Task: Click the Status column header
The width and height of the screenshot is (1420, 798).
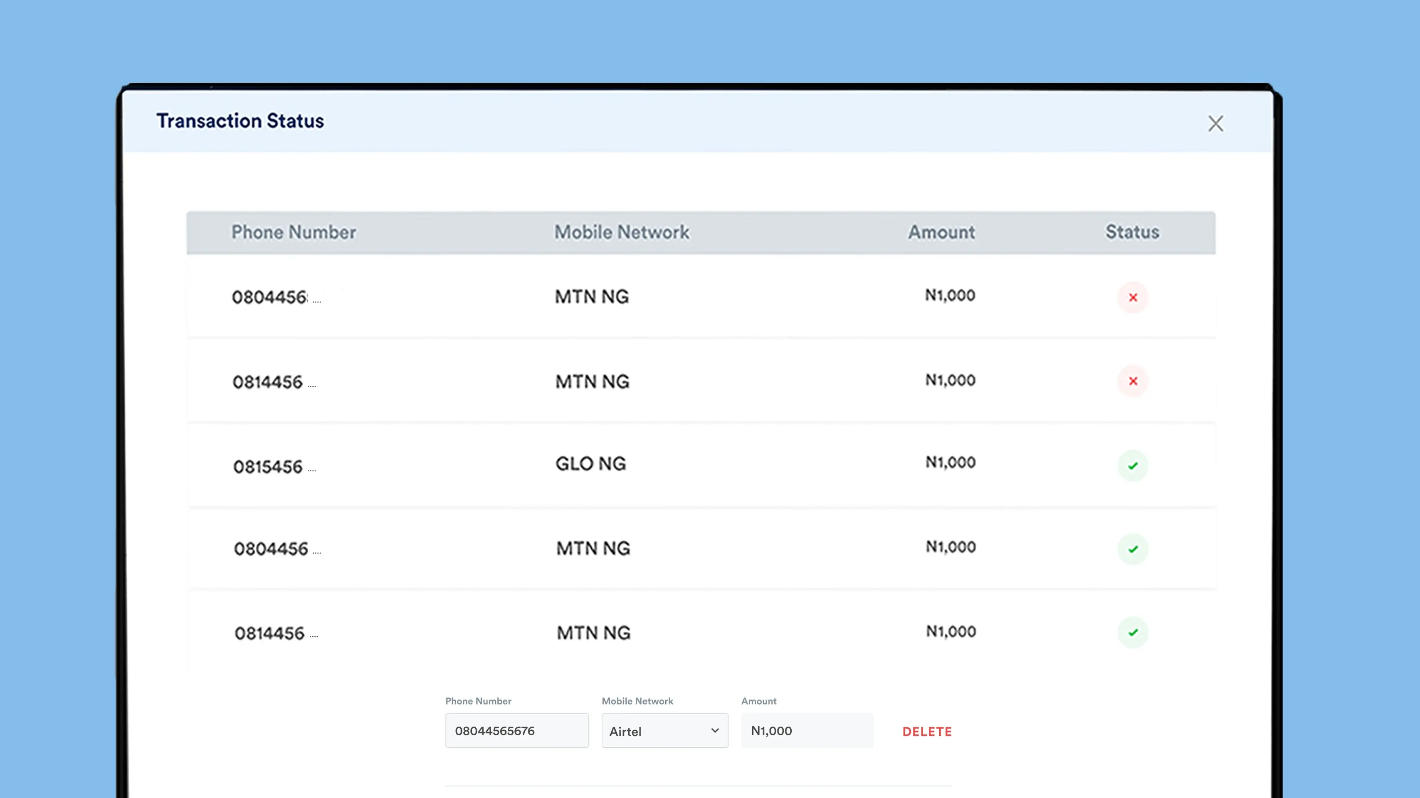Action: point(1132,232)
